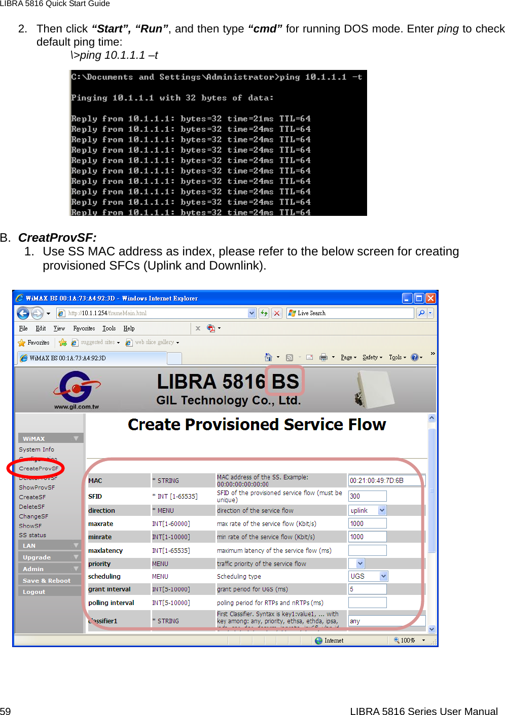Click the blank New Tab button
The height and width of the screenshot is (715, 505).
coord(174,358)
